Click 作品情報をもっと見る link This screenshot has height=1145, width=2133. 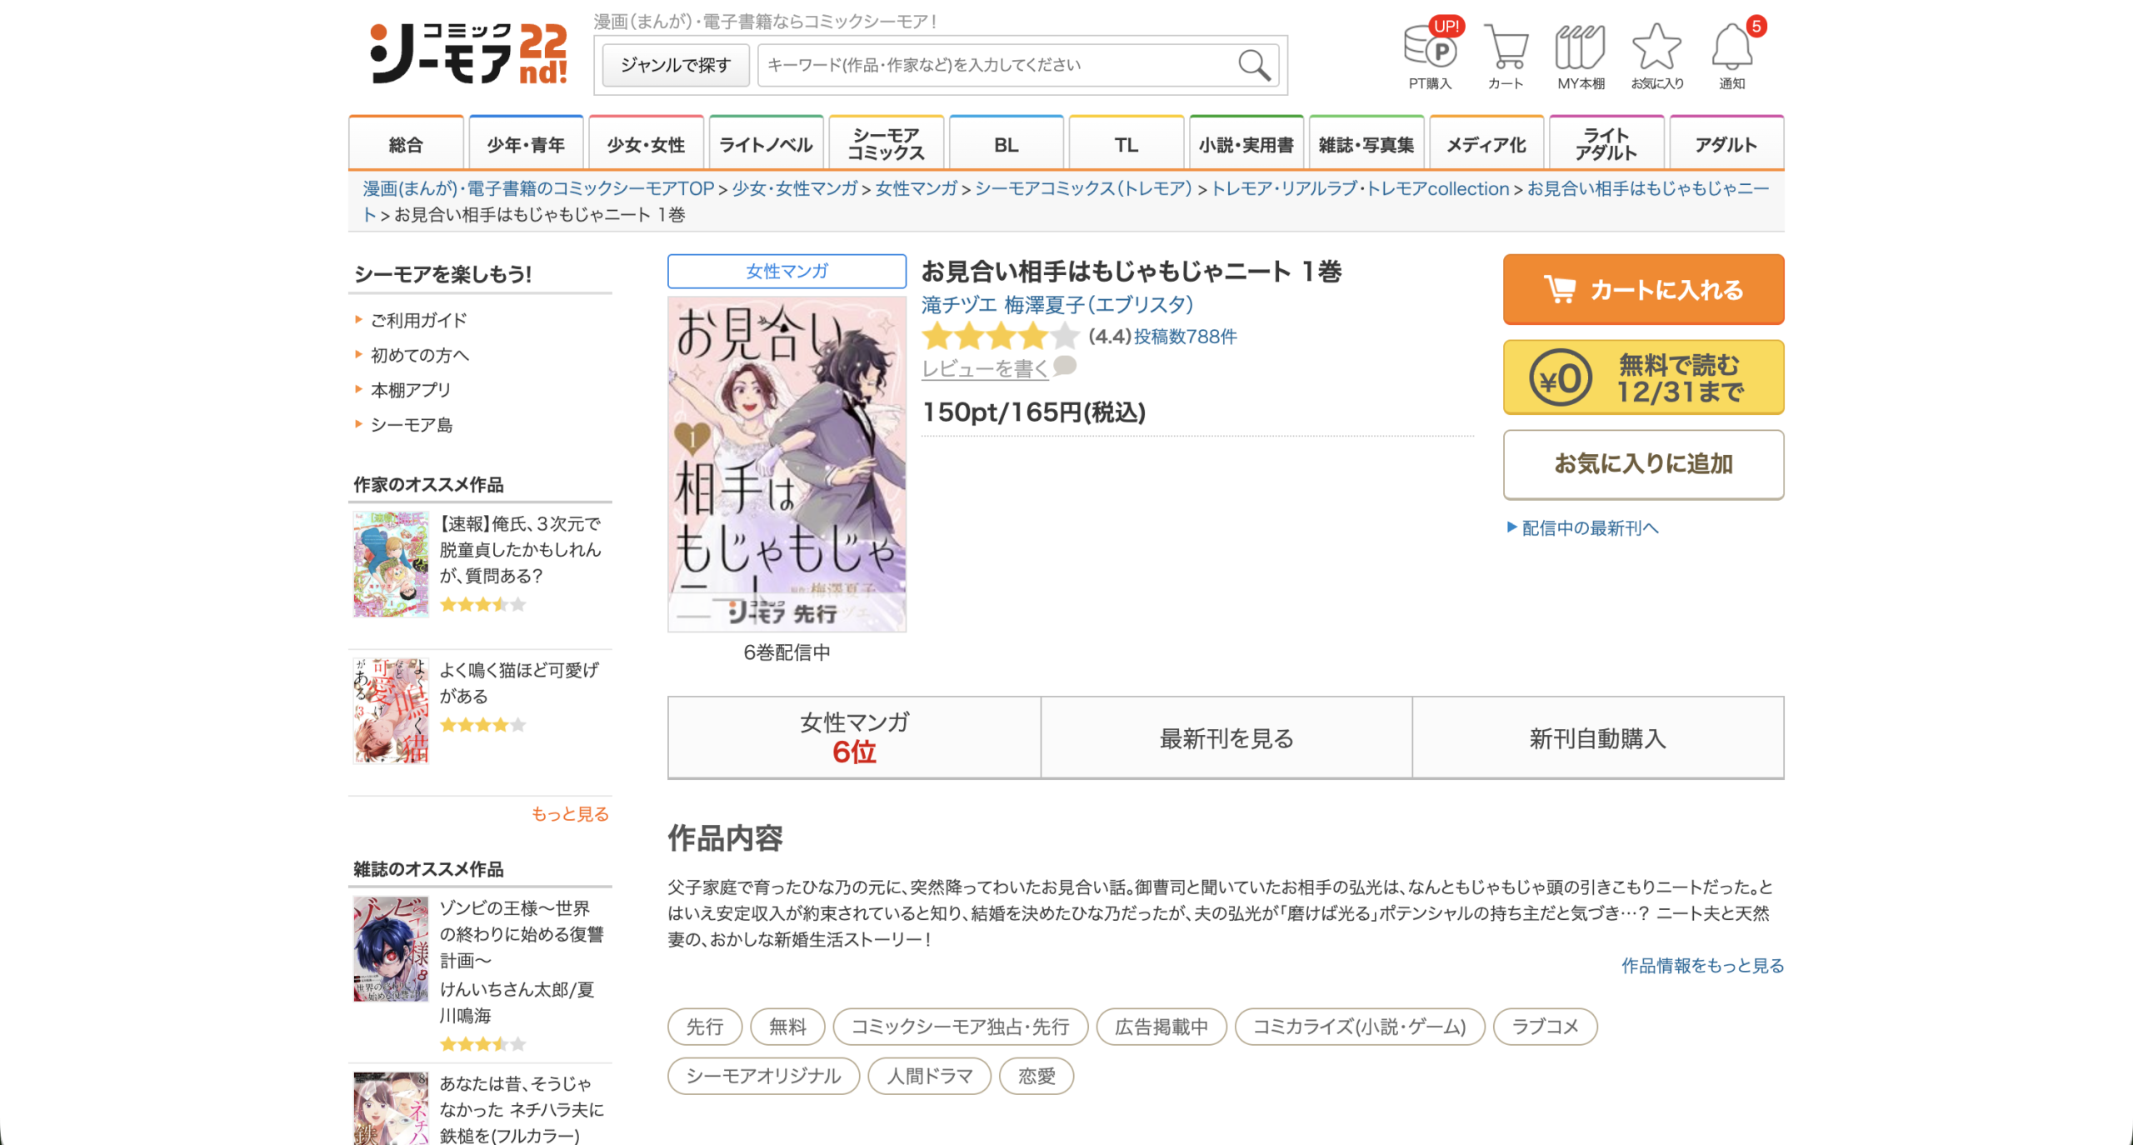tap(1702, 966)
